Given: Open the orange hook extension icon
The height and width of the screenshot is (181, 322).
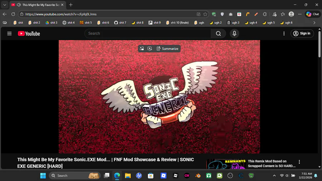Looking at the screenshot, I should point(248,14).
